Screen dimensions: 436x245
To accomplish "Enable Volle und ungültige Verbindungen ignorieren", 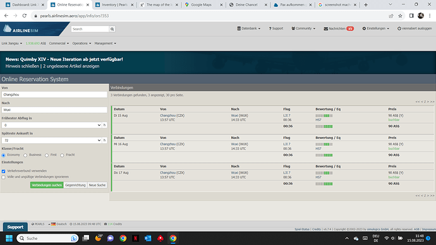I will click(4, 177).
